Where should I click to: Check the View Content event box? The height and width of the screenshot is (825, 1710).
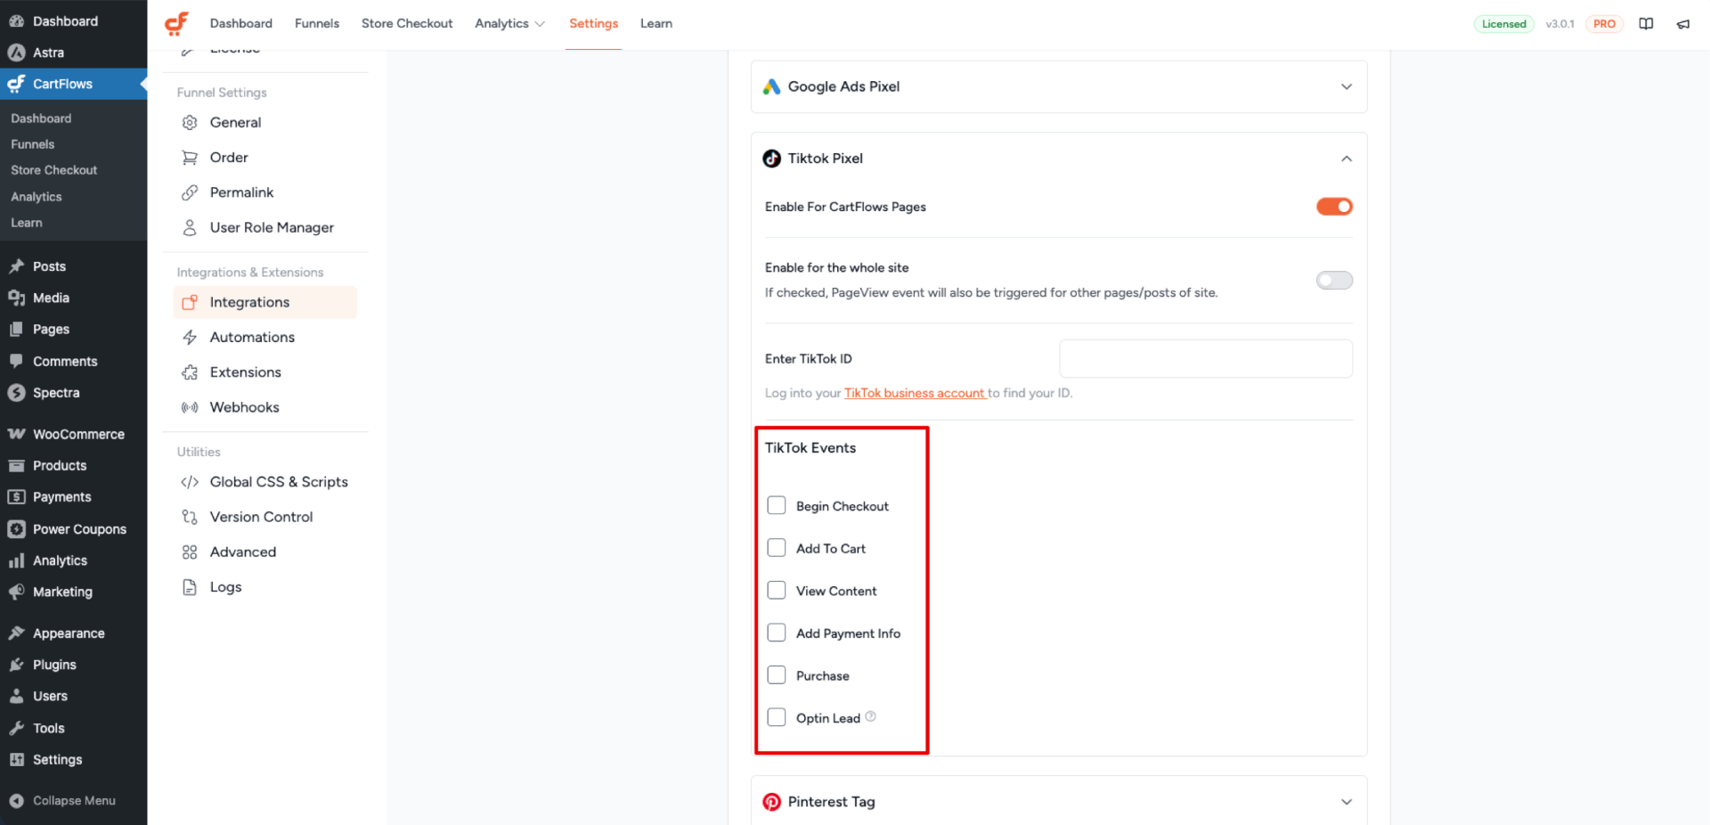pyautogui.click(x=777, y=590)
